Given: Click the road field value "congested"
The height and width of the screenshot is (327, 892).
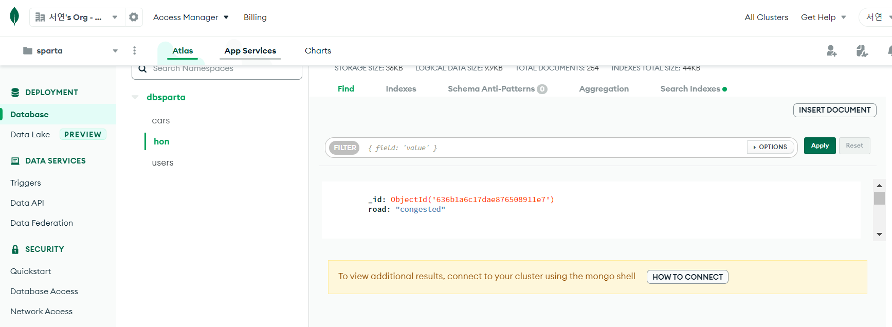Looking at the screenshot, I should click(421, 209).
